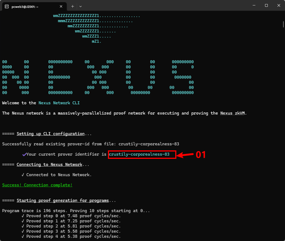The image size is (285, 241).
Task: Select the pcweb3@JZ001 terminal tab
Action: coord(34,7)
